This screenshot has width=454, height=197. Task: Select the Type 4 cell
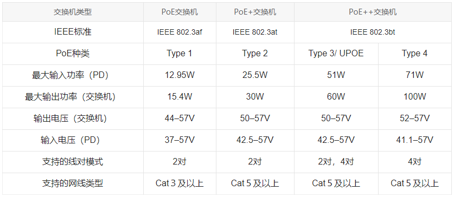tap(414, 54)
